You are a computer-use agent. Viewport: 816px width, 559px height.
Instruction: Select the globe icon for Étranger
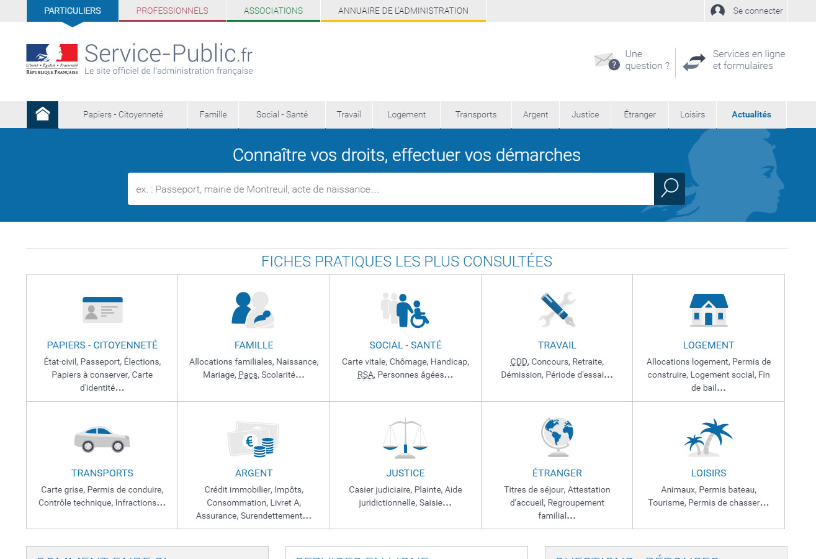(x=557, y=437)
